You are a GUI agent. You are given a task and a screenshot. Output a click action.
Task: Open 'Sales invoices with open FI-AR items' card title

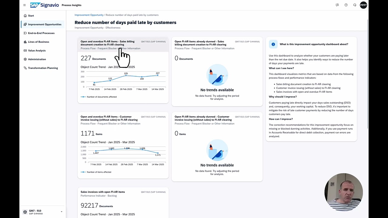[103, 192]
